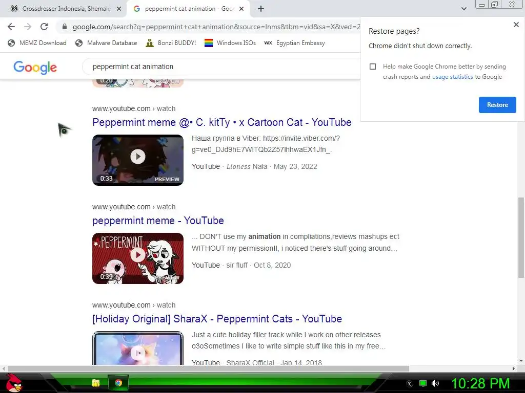The width and height of the screenshot is (525, 393).
Task: Expand the tab search chevron
Action: (x=463, y=9)
